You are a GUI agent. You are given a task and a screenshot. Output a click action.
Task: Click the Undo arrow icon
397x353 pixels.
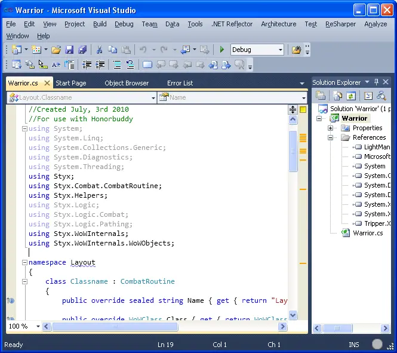tap(143, 50)
